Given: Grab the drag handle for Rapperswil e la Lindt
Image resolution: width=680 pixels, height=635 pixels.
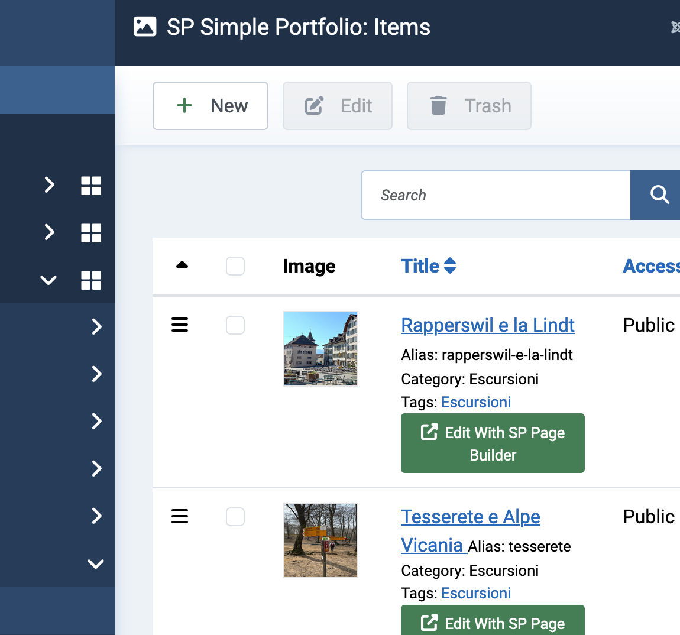Looking at the screenshot, I should 180,325.
